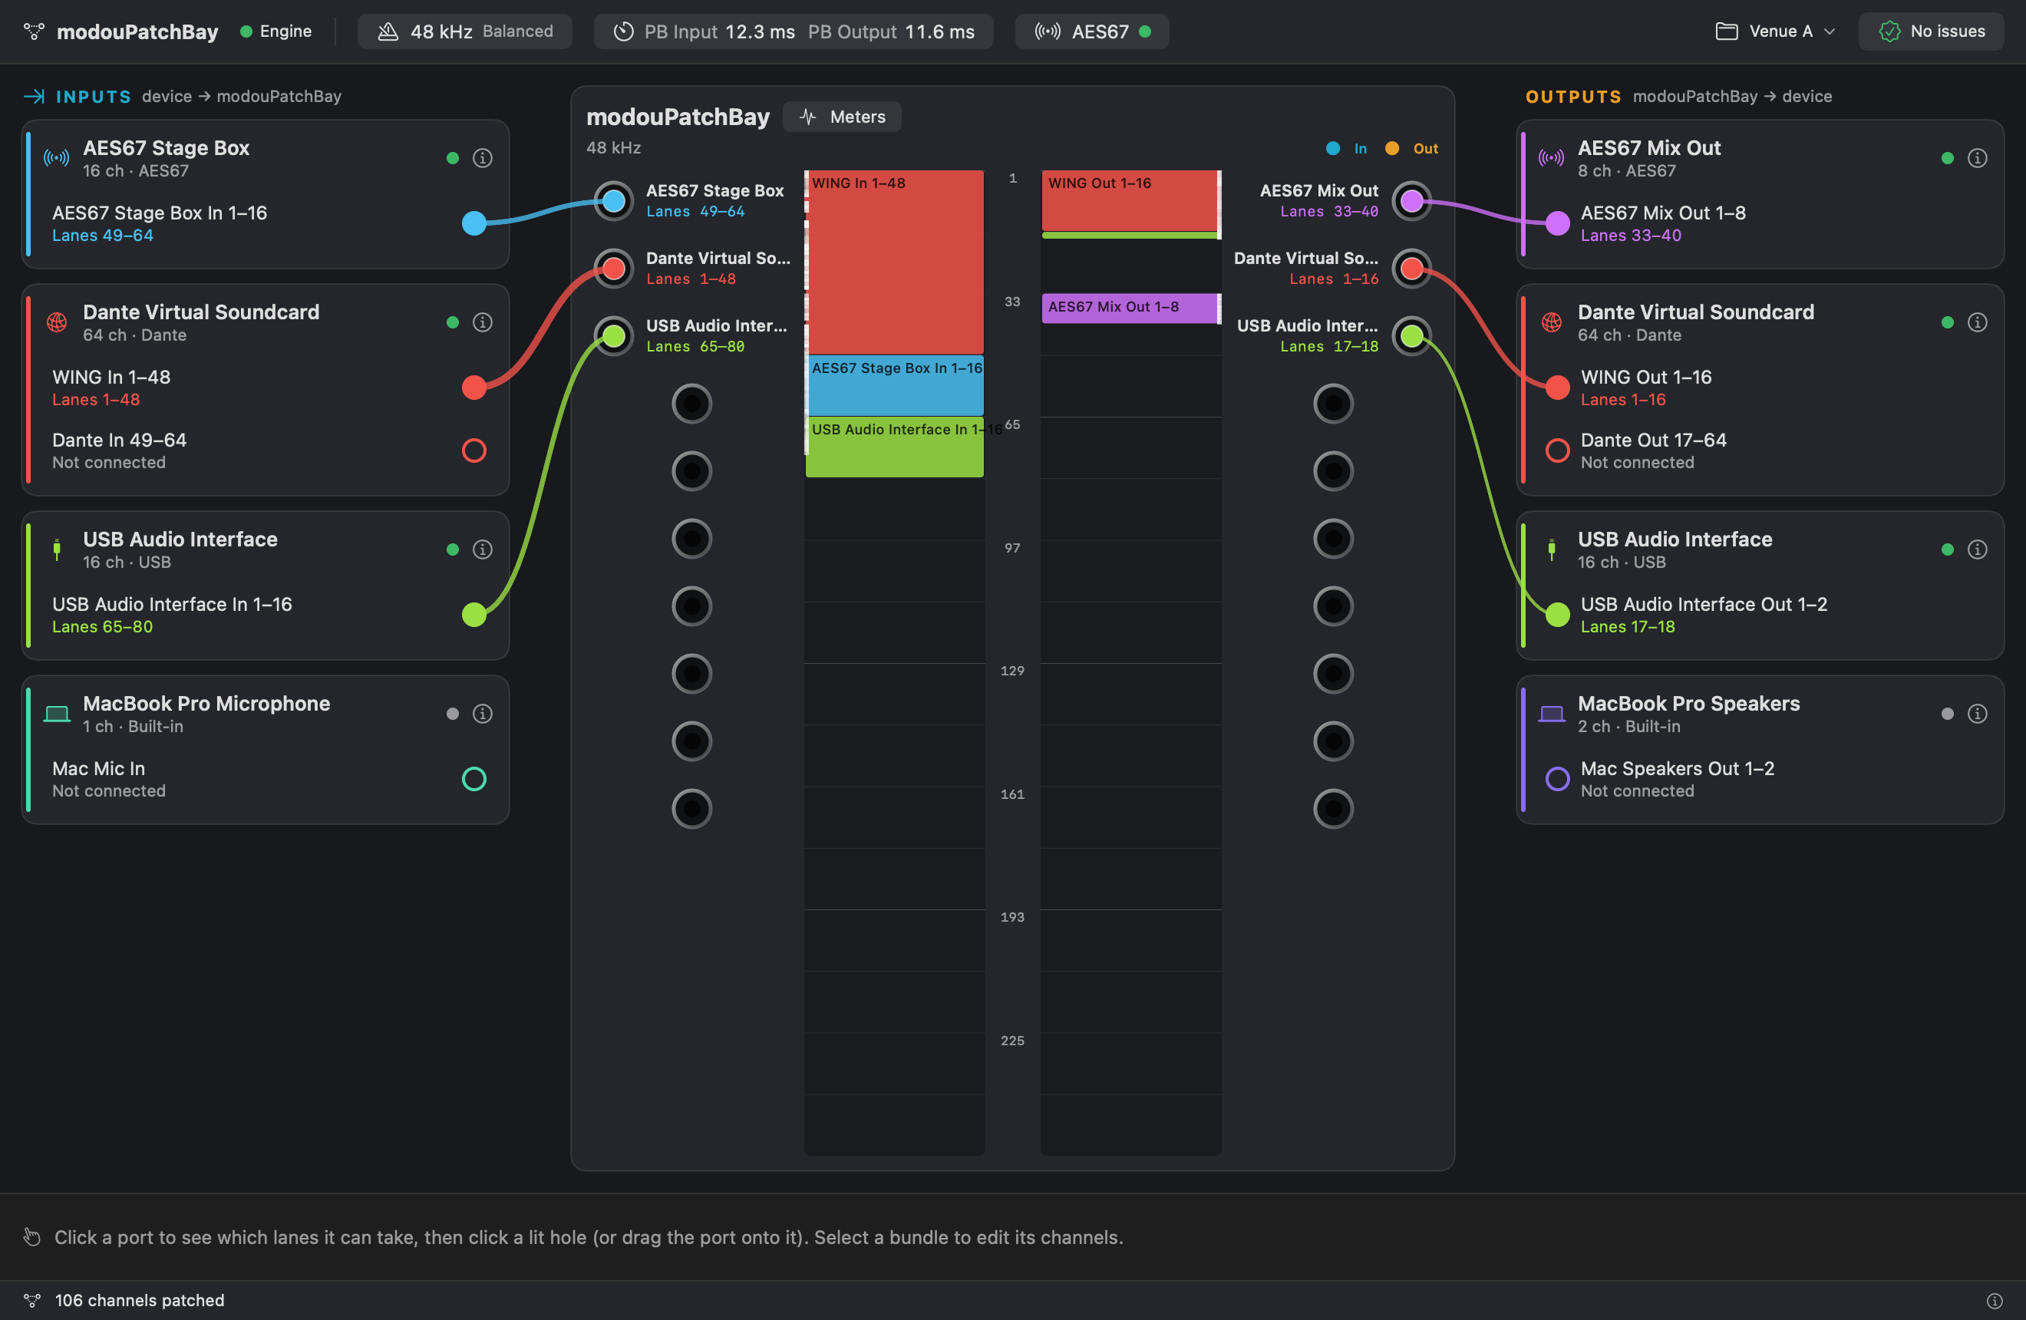
Task: Click the AES67 Mix Out patch bay jack
Action: [x=1412, y=201]
